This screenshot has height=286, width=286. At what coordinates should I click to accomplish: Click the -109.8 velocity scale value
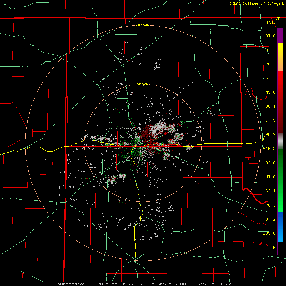[268, 233]
